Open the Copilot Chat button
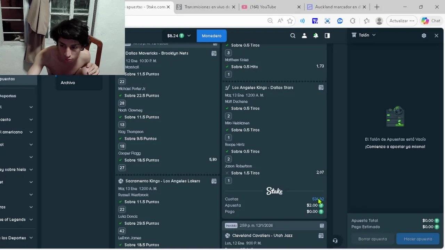Screen dimensions: 445x250 431,21
